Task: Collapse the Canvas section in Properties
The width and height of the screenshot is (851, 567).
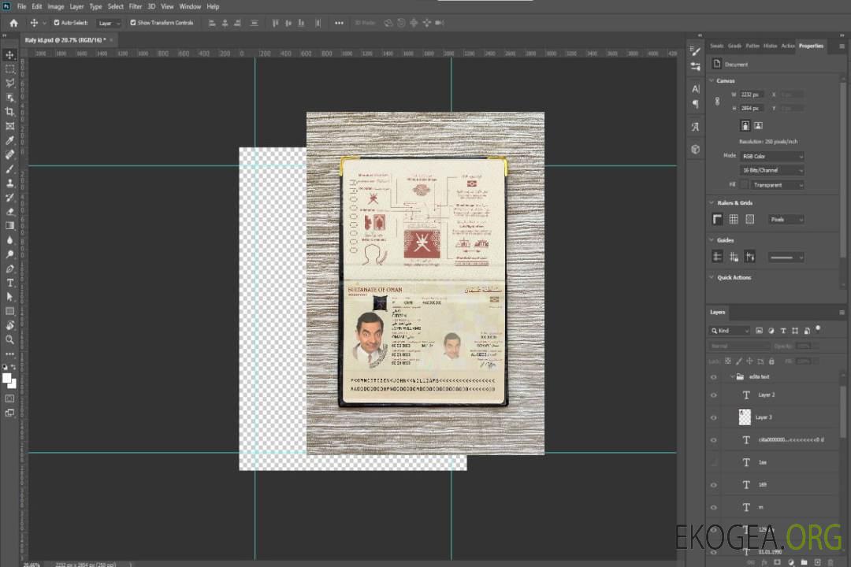Action: (712, 81)
